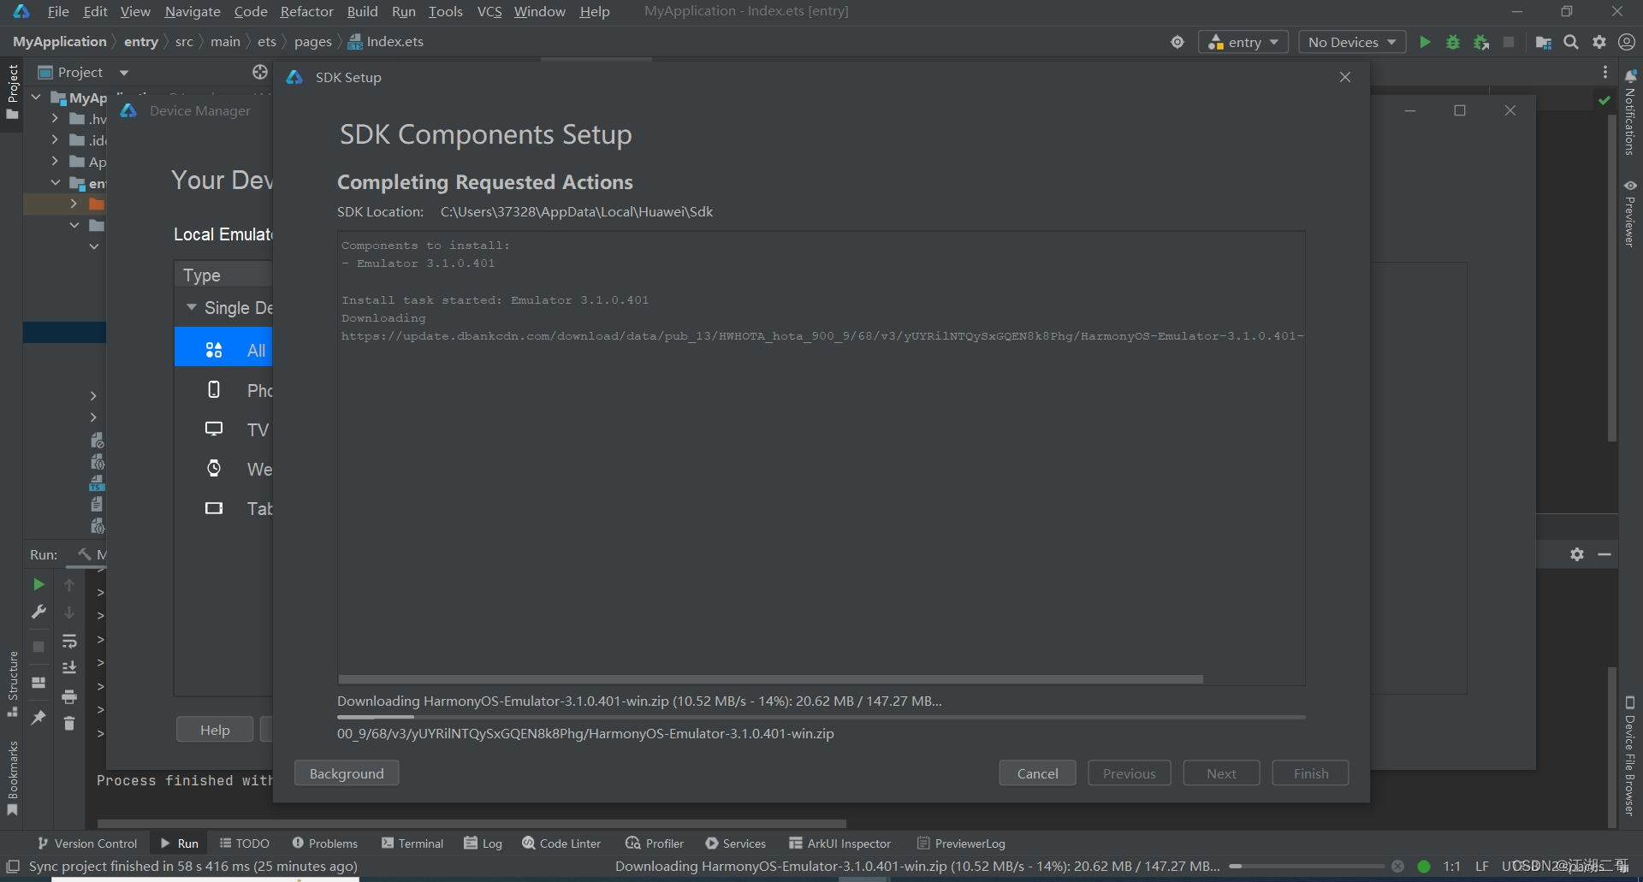Click Background button in SDK Setup

347,773
